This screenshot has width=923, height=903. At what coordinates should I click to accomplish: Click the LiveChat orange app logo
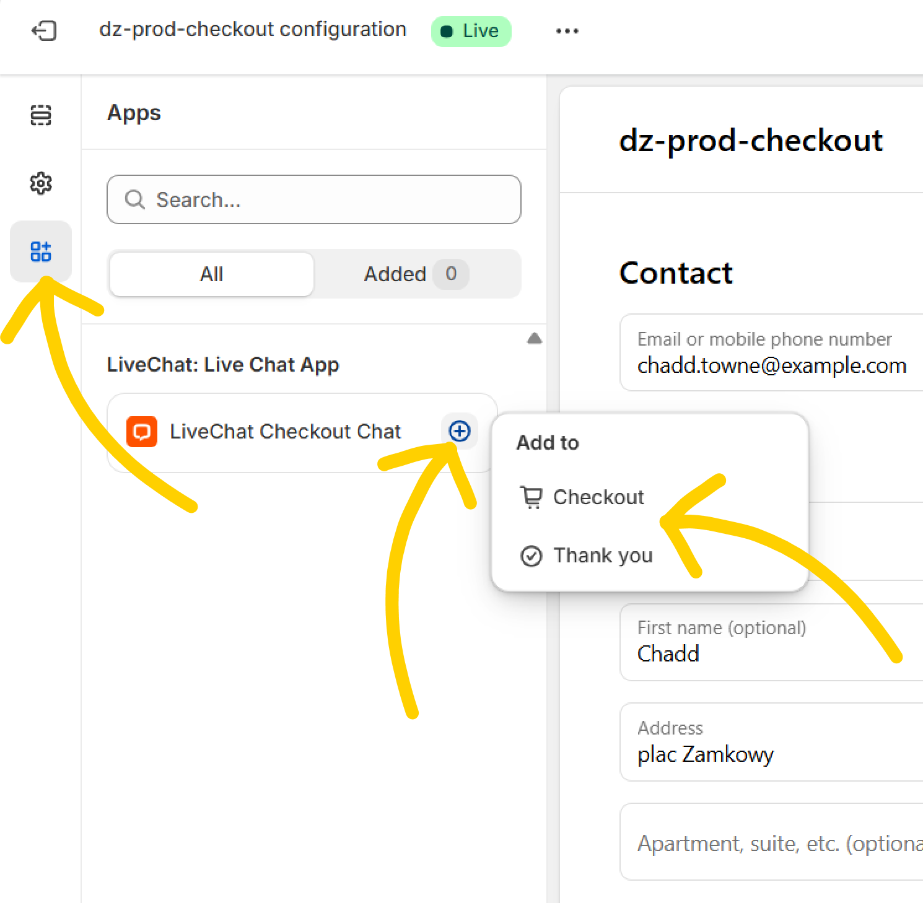142,432
